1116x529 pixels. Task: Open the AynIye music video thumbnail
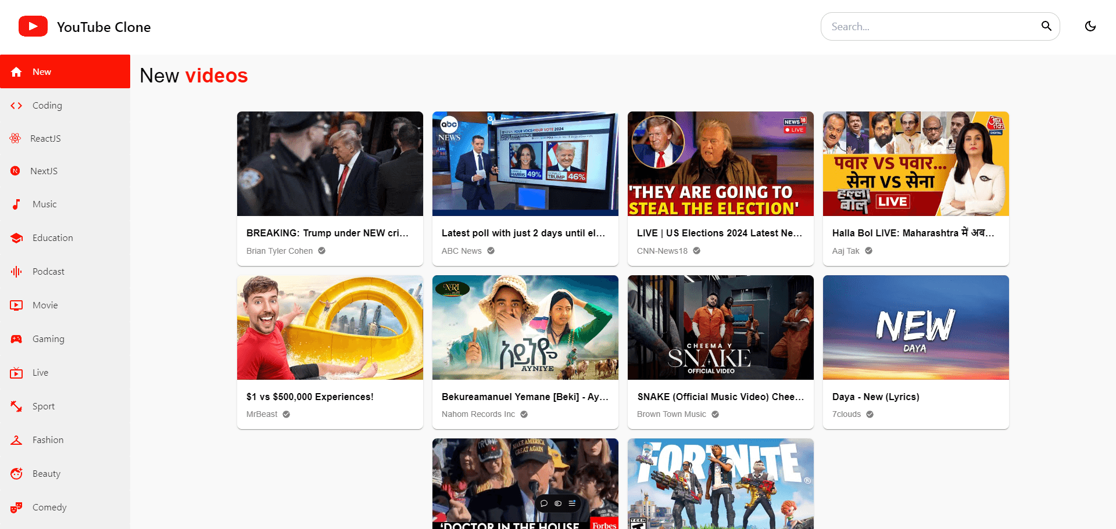525,328
